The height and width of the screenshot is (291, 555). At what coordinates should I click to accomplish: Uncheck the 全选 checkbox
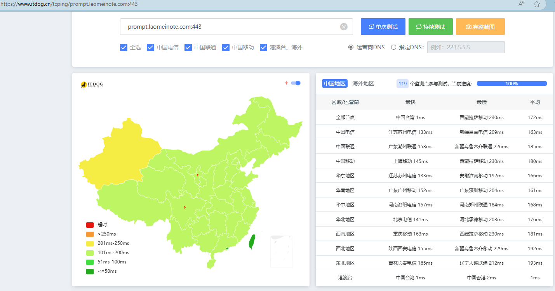click(124, 47)
